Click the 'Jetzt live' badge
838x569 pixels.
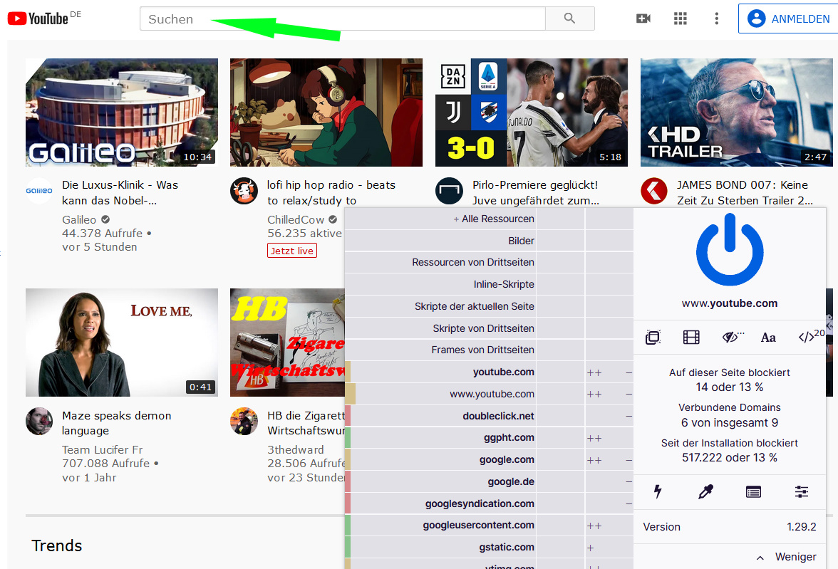pyautogui.click(x=292, y=251)
